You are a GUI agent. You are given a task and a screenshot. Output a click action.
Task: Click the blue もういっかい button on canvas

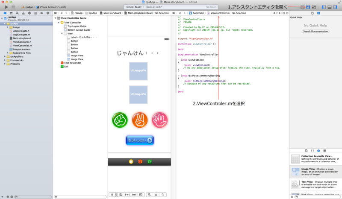coord(140,140)
